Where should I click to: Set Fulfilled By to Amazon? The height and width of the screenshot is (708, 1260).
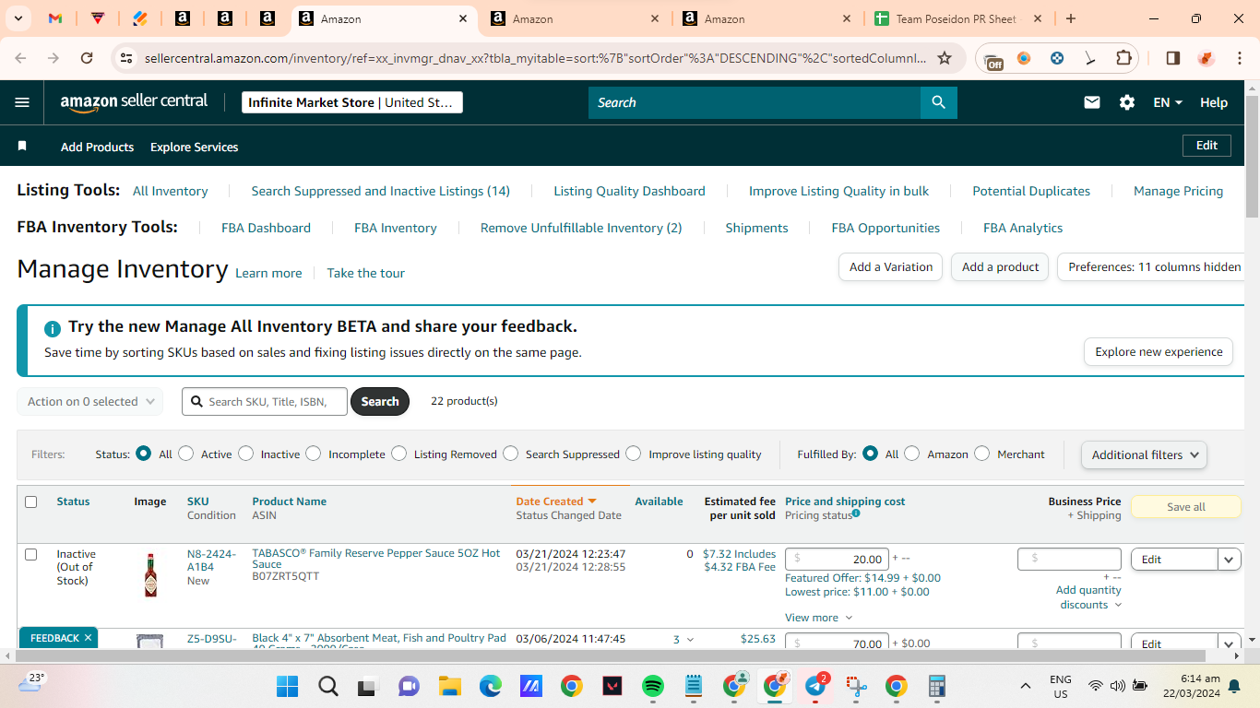tap(911, 454)
